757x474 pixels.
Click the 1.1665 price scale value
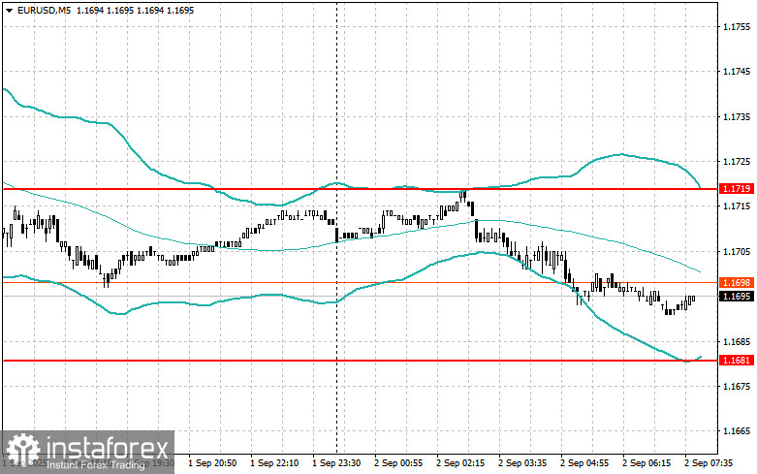pos(737,431)
